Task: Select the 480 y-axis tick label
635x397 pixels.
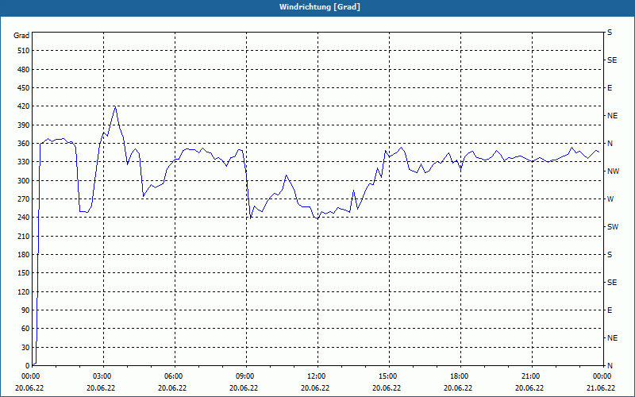Action: coord(24,70)
